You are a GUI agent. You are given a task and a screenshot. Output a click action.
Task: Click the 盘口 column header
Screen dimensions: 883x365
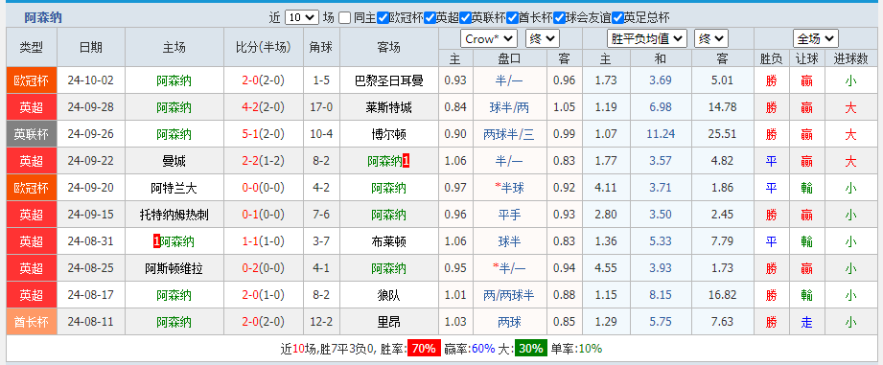pos(509,58)
